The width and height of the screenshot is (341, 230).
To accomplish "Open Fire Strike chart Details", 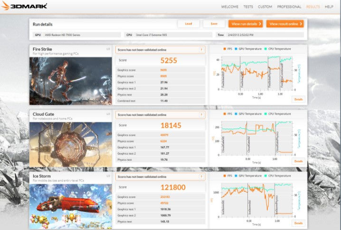I will coord(298,99).
